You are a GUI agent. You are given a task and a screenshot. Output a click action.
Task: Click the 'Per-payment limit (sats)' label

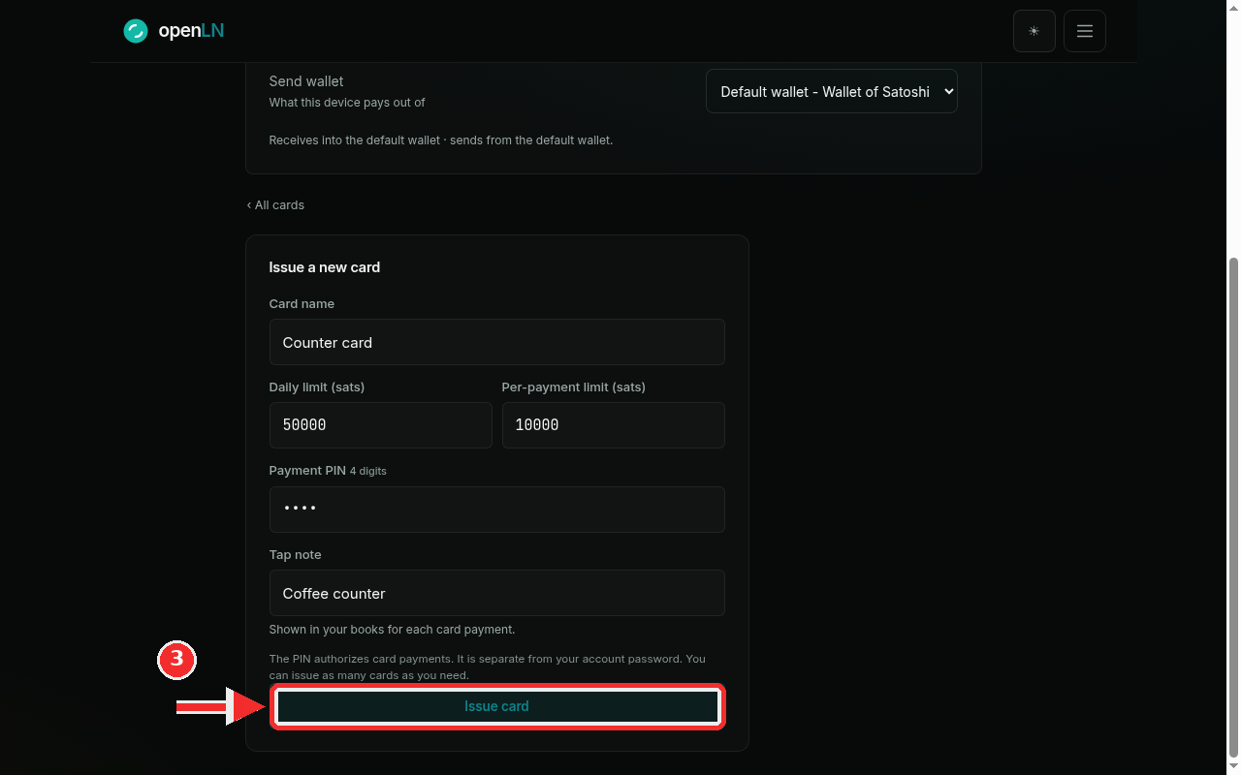[x=574, y=387]
